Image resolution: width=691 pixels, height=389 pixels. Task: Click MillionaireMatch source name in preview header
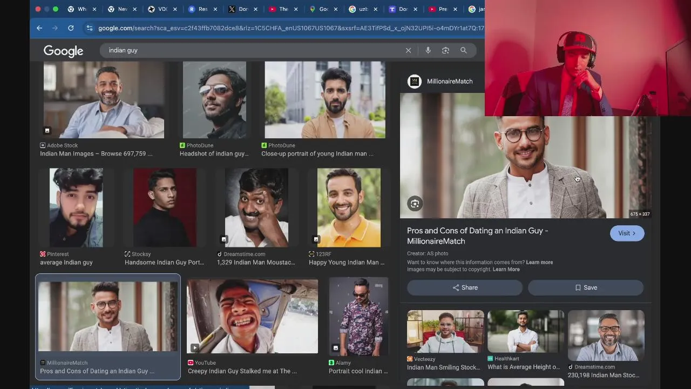pyautogui.click(x=450, y=81)
